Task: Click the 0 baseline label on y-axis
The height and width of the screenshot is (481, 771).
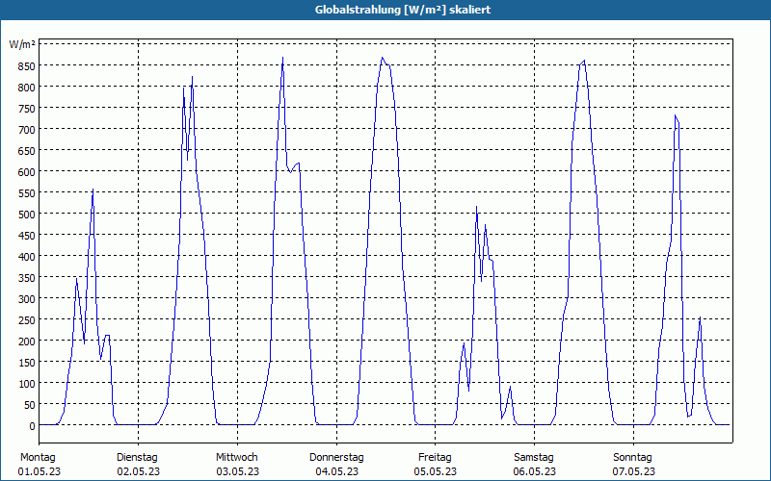Action: pos(32,426)
